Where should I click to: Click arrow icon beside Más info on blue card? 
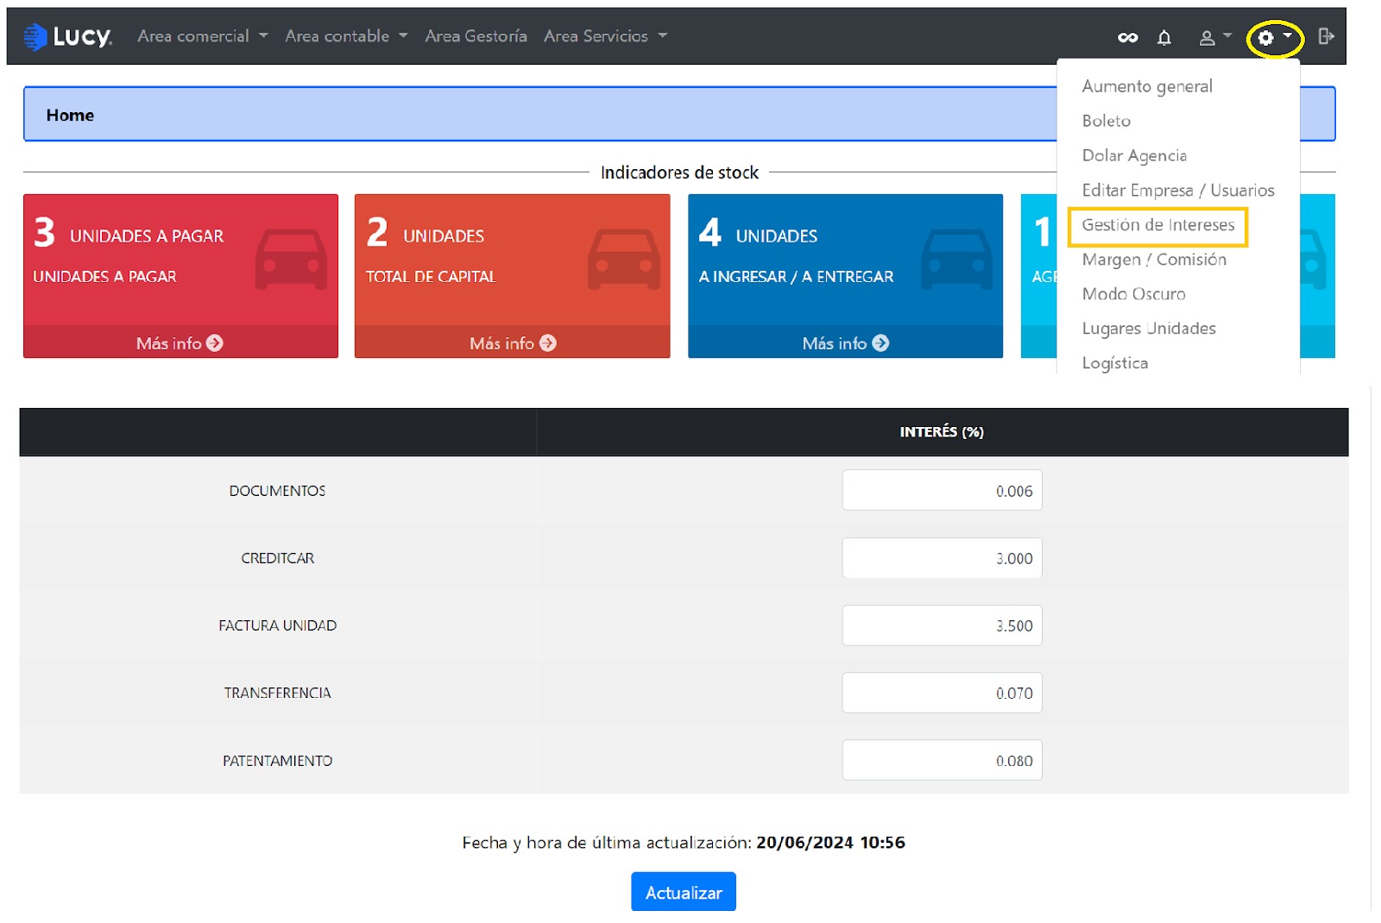880,343
